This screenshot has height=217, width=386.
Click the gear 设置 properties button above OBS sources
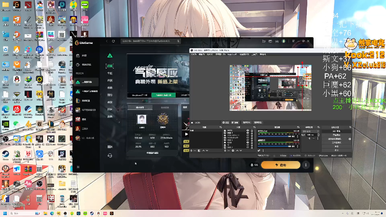[226, 122]
